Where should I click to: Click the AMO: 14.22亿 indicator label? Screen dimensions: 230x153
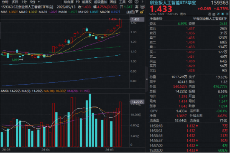pos(10,91)
